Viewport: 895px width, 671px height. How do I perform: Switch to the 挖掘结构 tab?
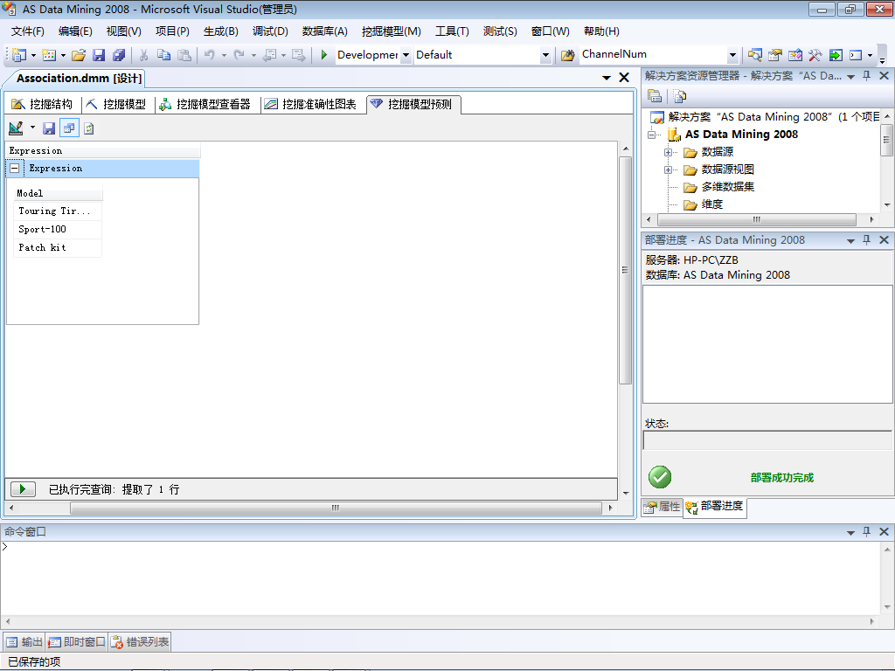pyautogui.click(x=42, y=105)
